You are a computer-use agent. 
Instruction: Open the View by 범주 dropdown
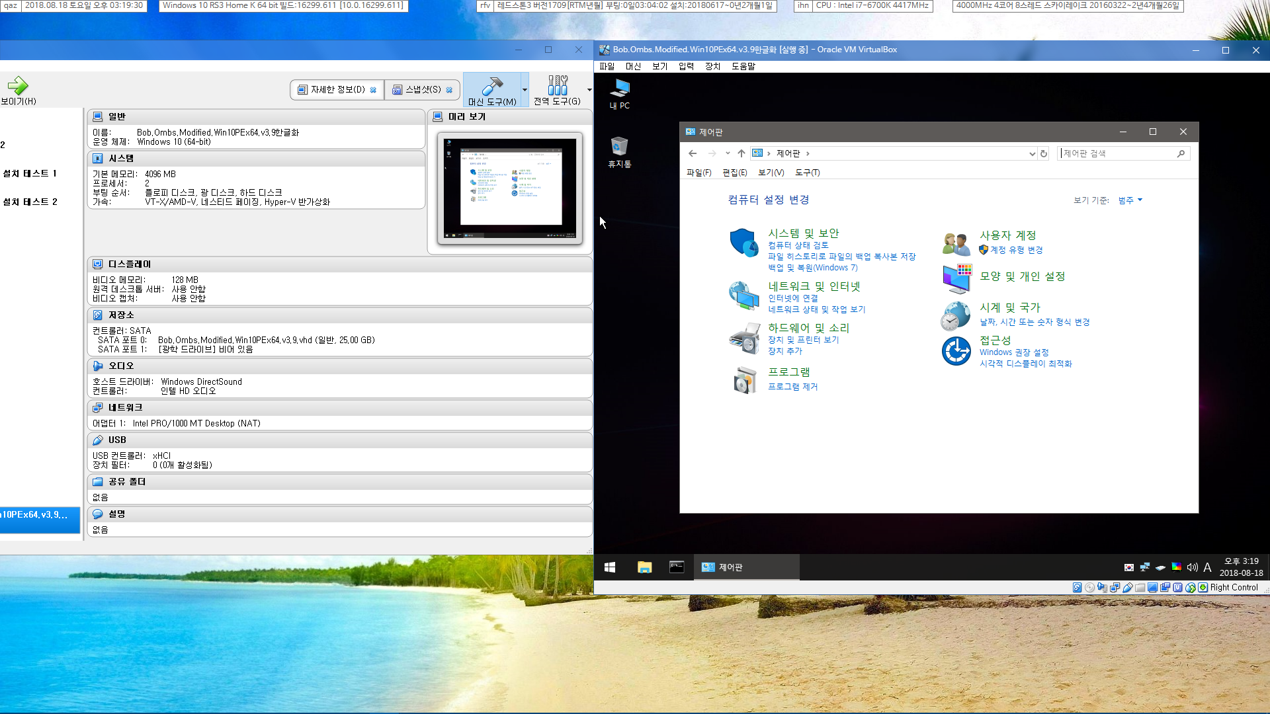(x=1130, y=200)
